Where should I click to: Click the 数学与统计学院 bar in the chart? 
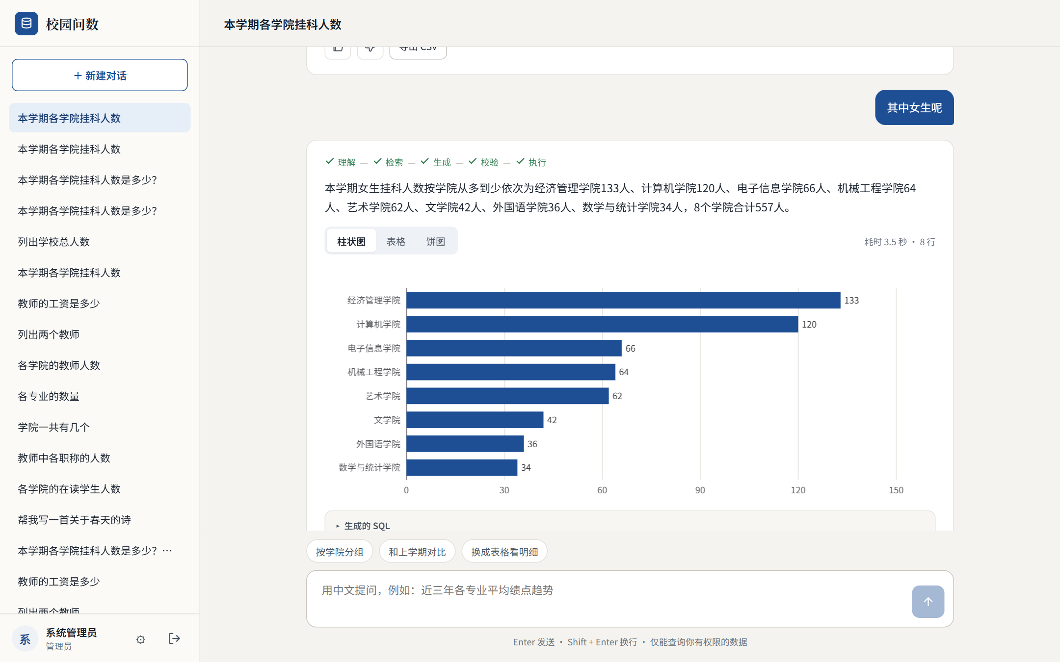462,467
